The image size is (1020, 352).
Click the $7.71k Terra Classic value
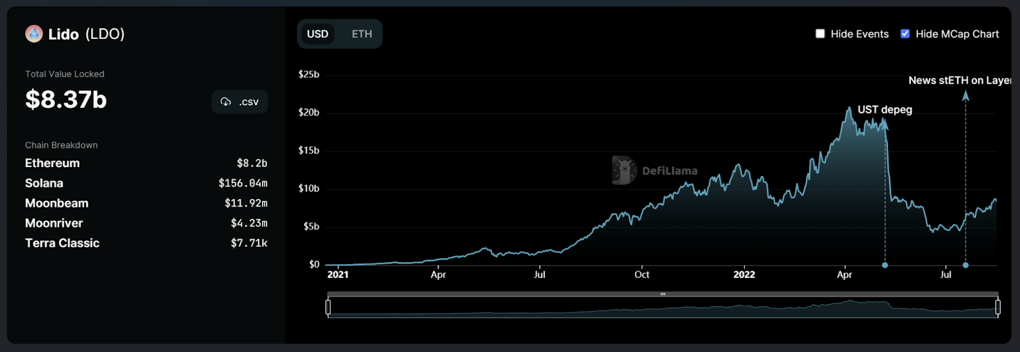(249, 243)
